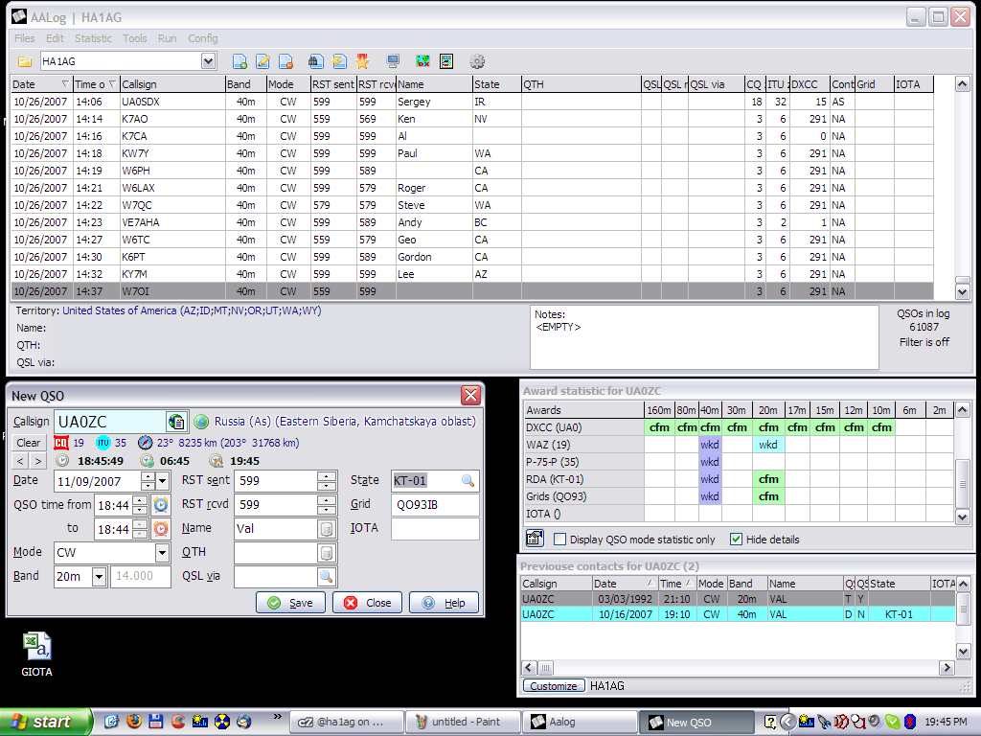This screenshot has height=736, width=981.
Task: Open the Config menu
Action: (202, 38)
